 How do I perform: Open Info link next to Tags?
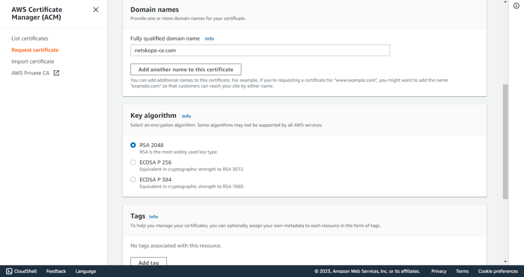click(x=154, y=217)
